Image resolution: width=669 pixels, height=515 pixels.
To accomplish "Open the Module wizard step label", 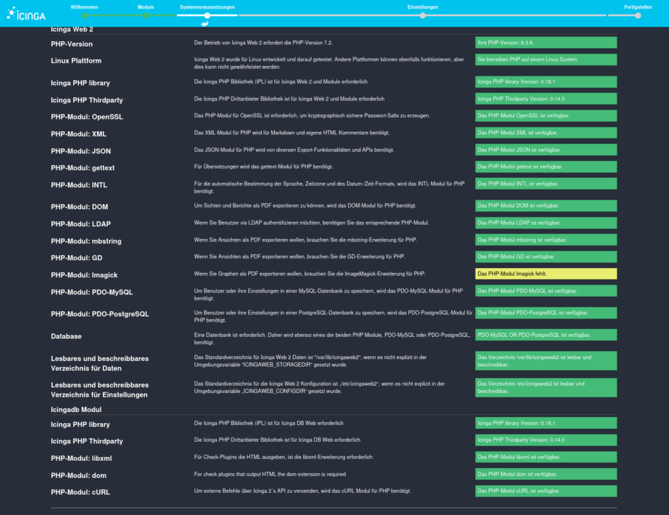I will click(x=146, y=7).
